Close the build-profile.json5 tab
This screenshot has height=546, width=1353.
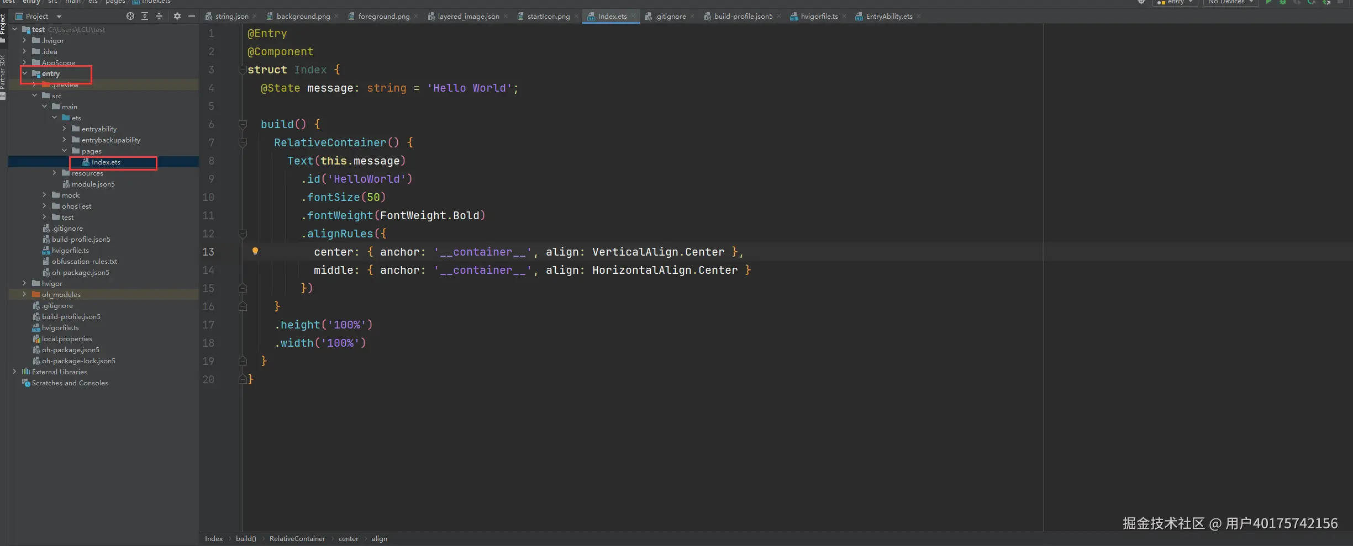pos(779,16)
